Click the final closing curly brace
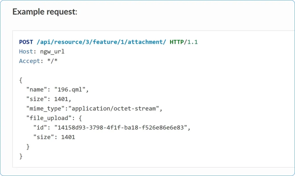The width and height of the screenshot is (295, 176). (x=21, y=156)
